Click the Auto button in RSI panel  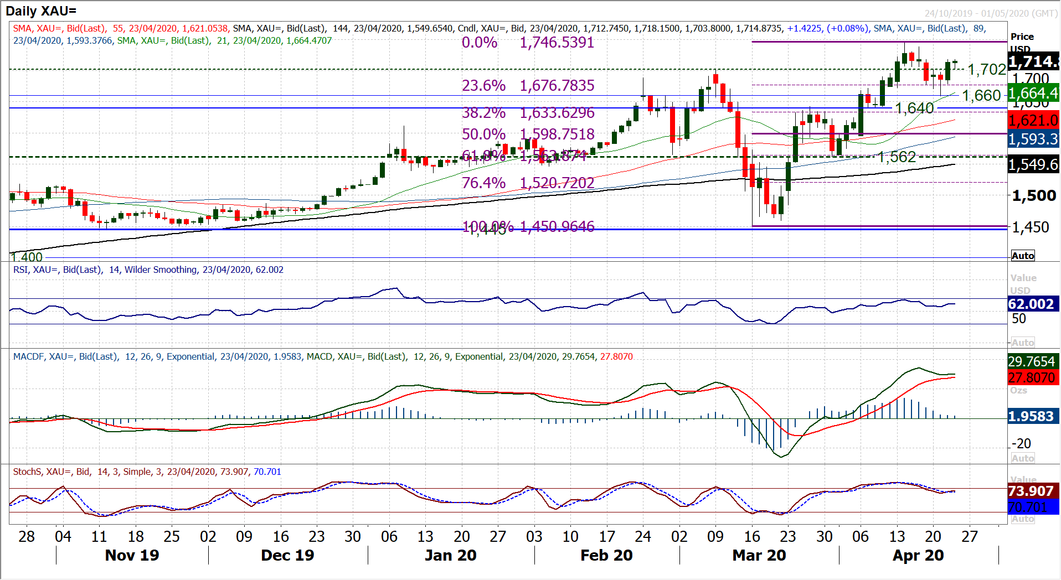click(x=1023, y=343)
